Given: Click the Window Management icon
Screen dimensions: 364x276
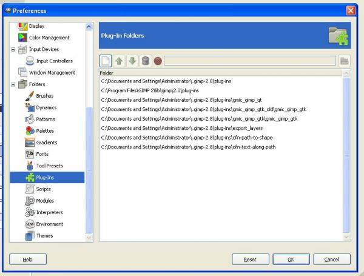Looking at the screenshot, I should click(x=22, y=72).
